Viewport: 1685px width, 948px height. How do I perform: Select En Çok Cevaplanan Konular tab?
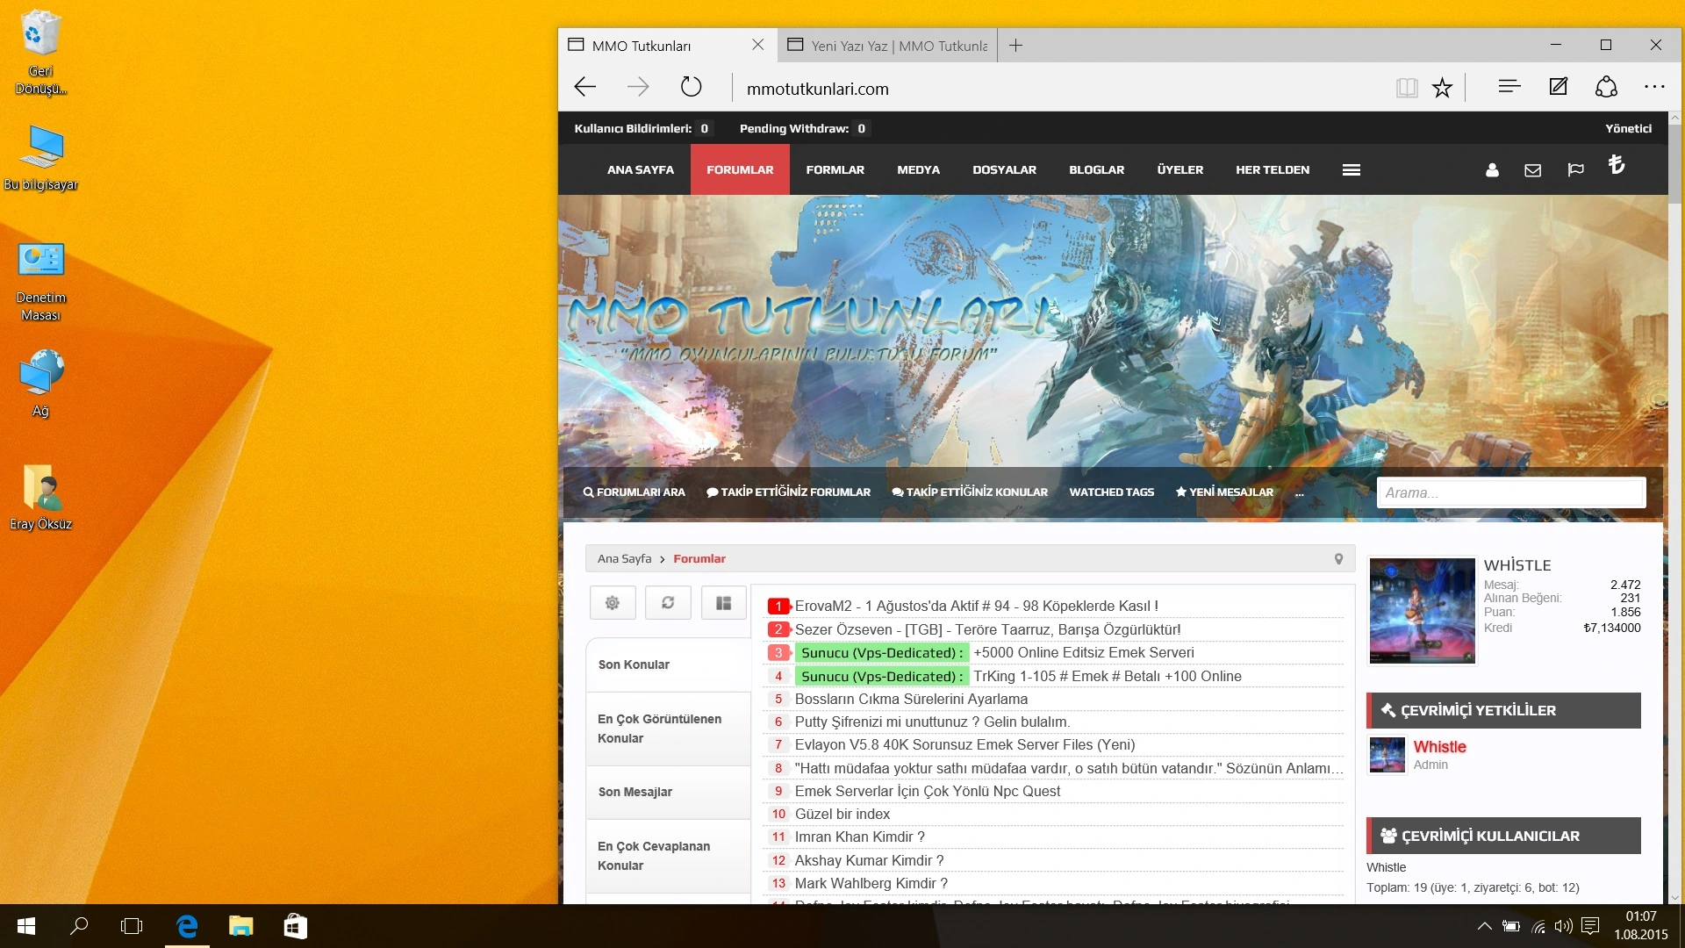point(668,856)
